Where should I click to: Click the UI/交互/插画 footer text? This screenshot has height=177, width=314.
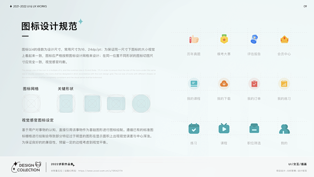point(298,164)
